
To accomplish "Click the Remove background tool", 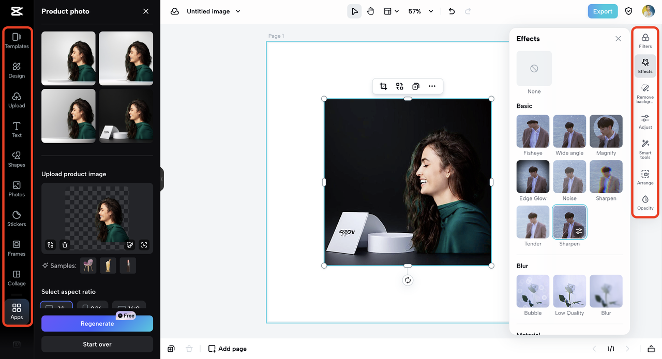I will point(645,94).
